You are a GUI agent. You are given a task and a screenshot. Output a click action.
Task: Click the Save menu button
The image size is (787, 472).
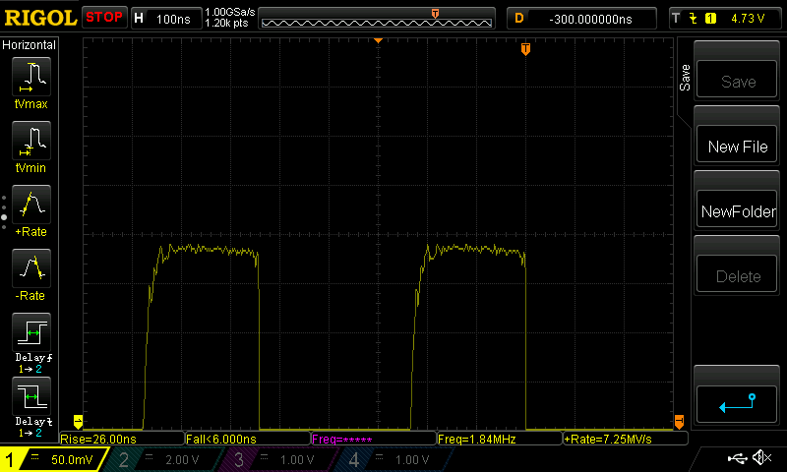(x=737, y=81)
